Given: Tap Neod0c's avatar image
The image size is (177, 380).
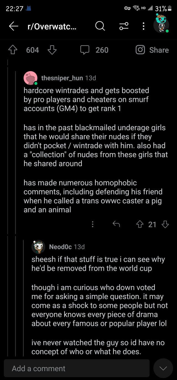Looking at the screenshot, I should pos(38,247).
